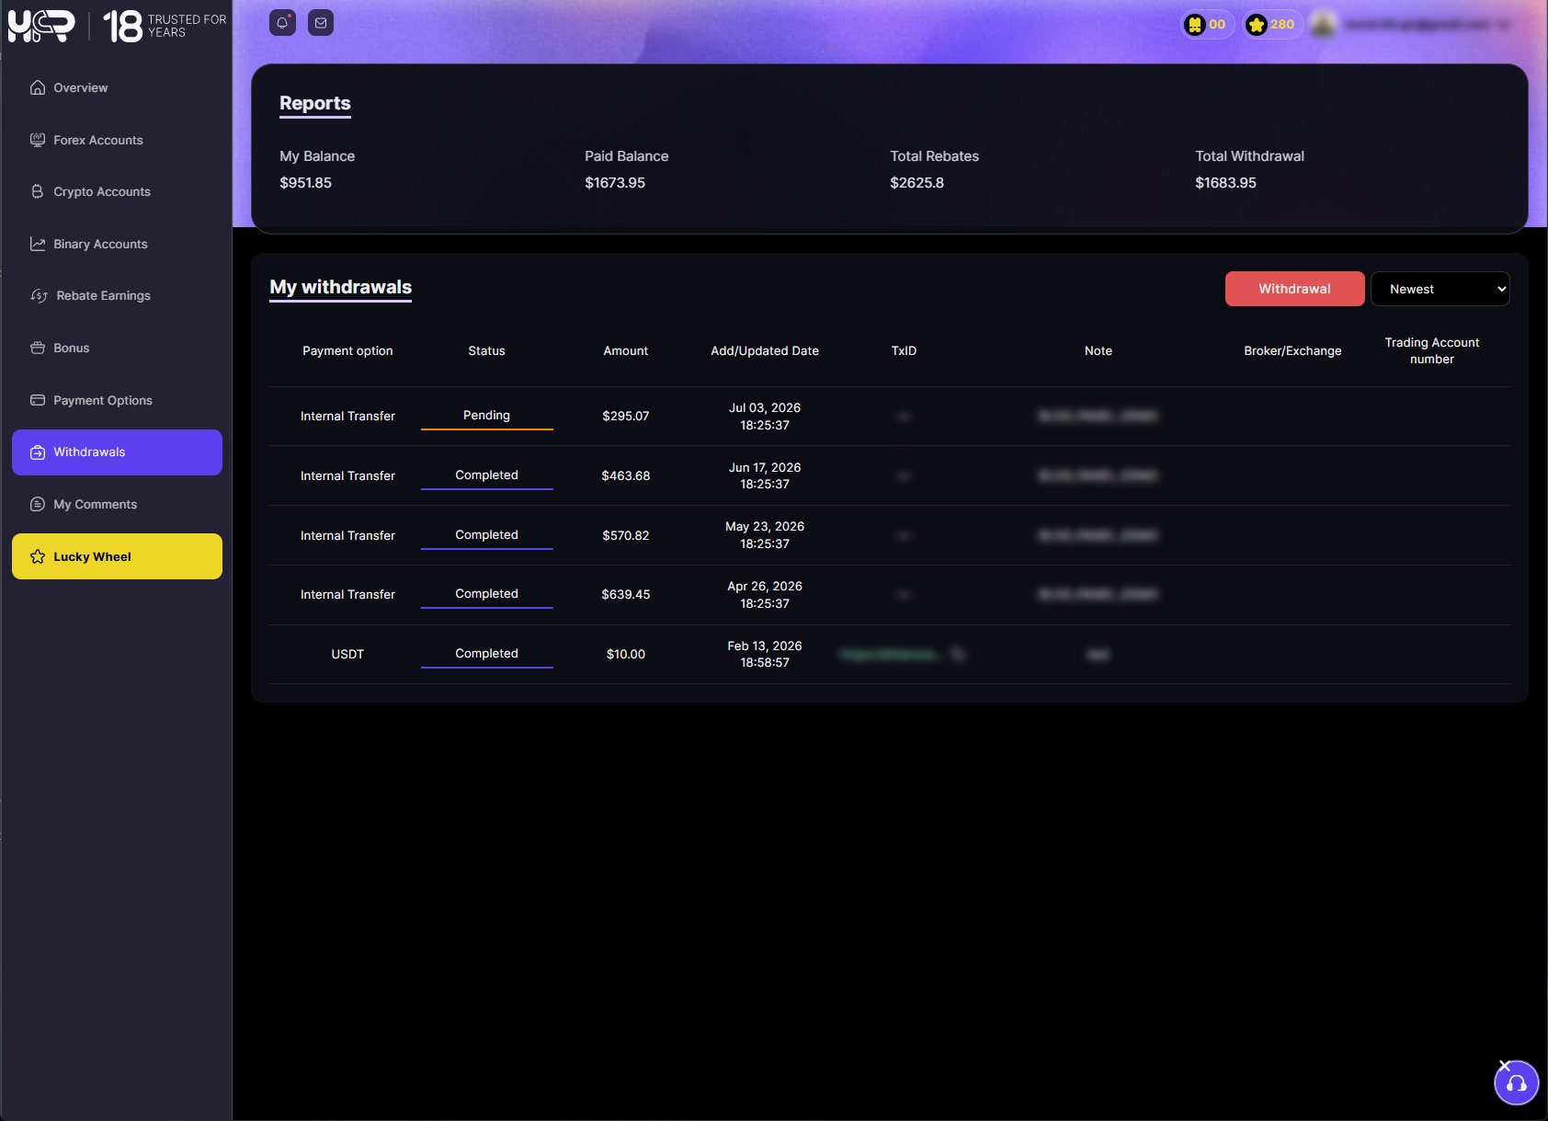
Task: Click the My Comments speech icon
Action: 38,504
